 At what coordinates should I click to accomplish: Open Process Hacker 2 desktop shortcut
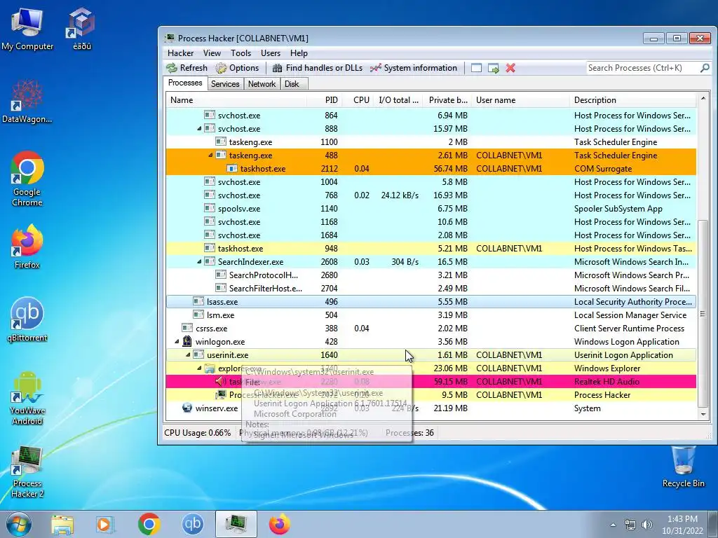click(x=27, y=472)
